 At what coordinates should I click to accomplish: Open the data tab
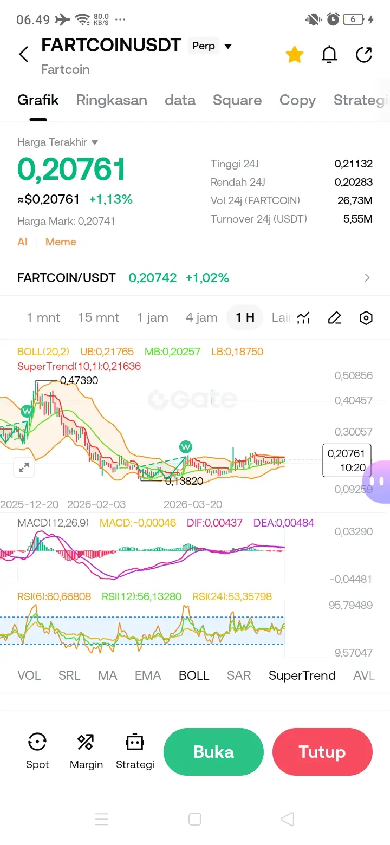pos(180,100)
